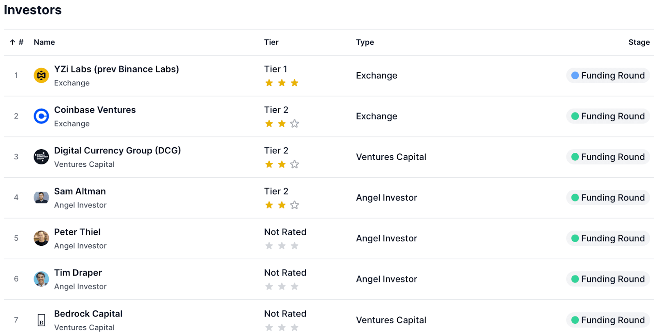
Task: Click the sort arrow beside the # column
Action: click(x=13, y=42)
